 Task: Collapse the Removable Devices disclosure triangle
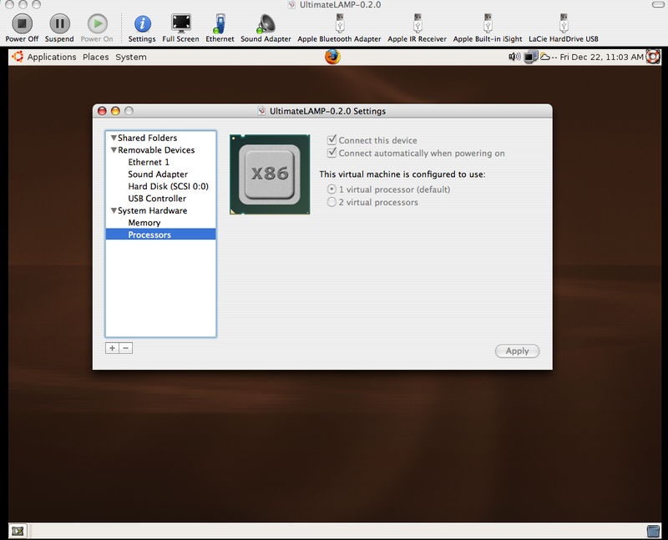[x=114, y=150]
